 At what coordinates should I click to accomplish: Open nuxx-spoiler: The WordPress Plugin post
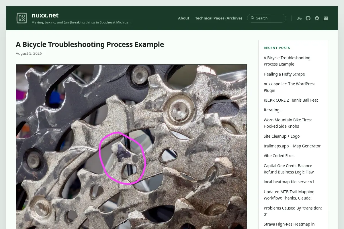[x=290, y=87]
